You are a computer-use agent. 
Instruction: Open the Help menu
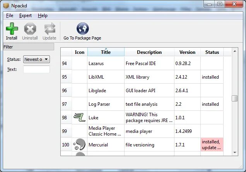[x=43, y=15]
